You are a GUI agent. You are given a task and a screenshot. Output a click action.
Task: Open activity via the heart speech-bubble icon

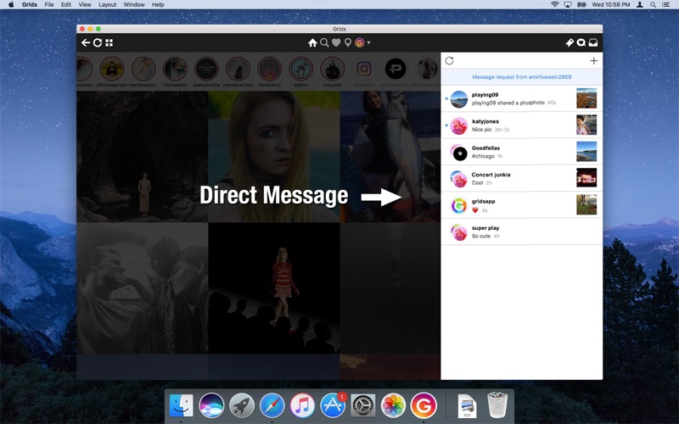[x=581, y=42]
